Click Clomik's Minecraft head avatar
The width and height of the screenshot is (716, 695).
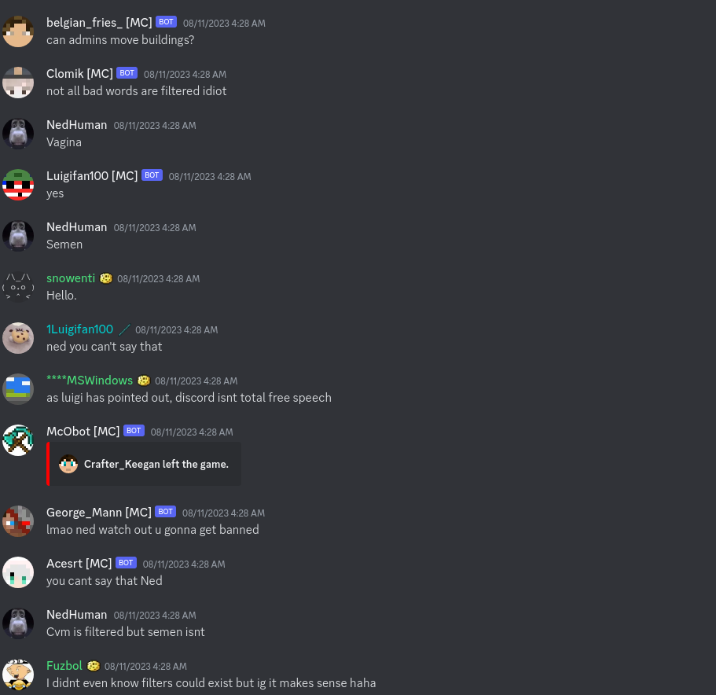click(18, 83)
